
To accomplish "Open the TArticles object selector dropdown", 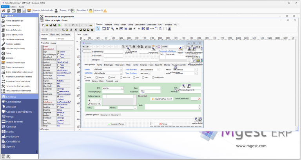I will (73, 39).
